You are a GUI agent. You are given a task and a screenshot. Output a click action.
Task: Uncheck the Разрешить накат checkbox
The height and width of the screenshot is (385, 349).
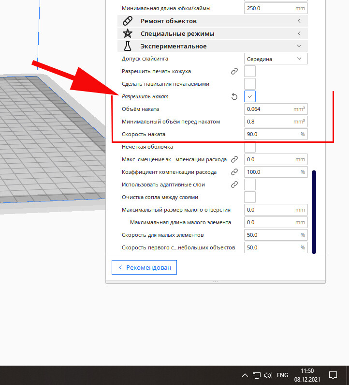point(250,96)
